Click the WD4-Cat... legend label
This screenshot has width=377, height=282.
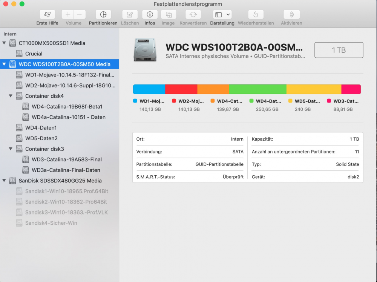(230, 101)
